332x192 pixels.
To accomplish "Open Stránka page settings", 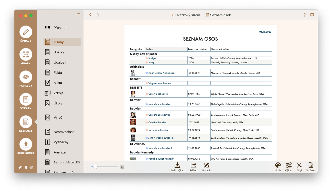I will pos(310,167).
